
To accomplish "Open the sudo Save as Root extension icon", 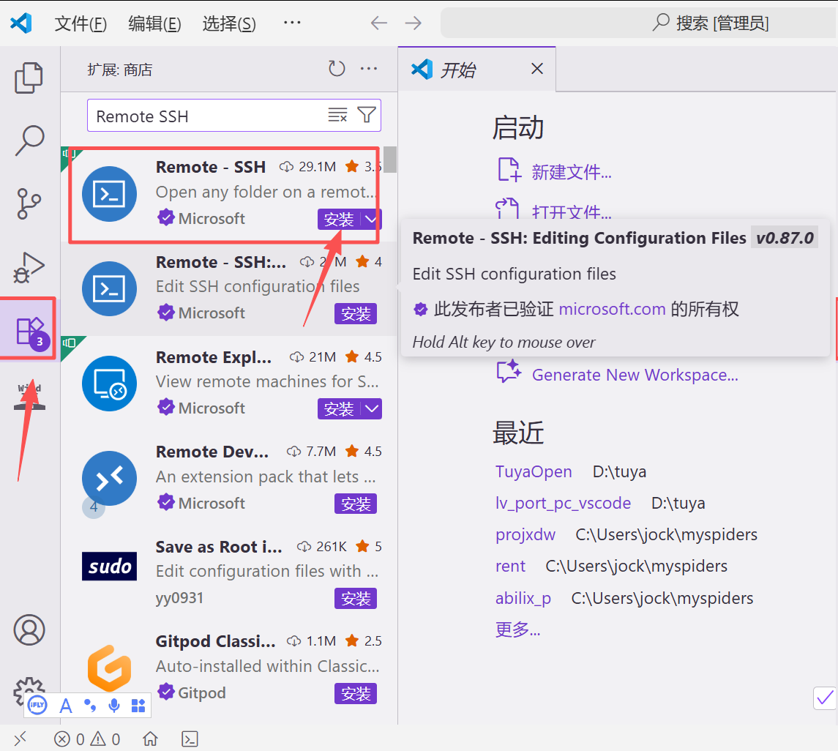I will coord(110,566).
